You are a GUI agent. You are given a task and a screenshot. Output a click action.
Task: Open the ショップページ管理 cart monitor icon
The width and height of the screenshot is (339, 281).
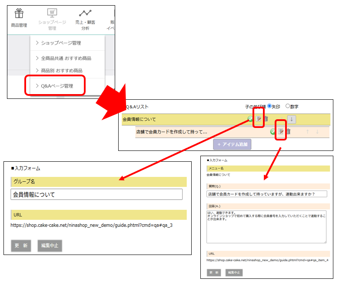click(52, 13)
